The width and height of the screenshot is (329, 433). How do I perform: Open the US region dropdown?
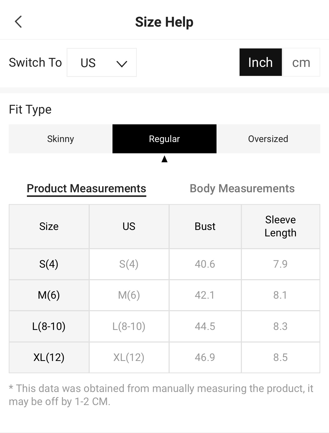101,63
